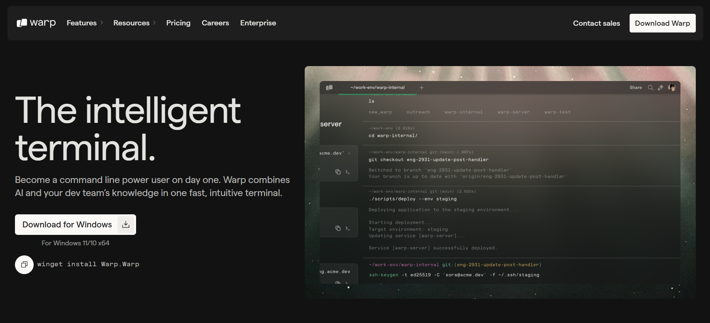This screenshot has height=323, width=710.
Task: Open the Features menu item
Action: click(x=82, y=23)
